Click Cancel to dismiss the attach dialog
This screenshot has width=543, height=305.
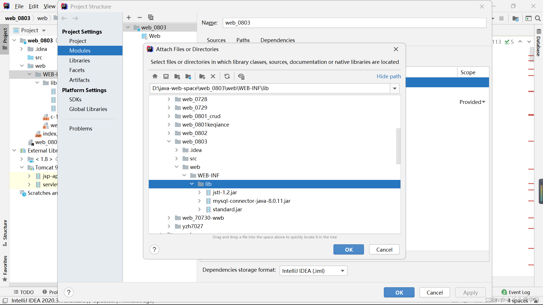(x=384, y=250)
